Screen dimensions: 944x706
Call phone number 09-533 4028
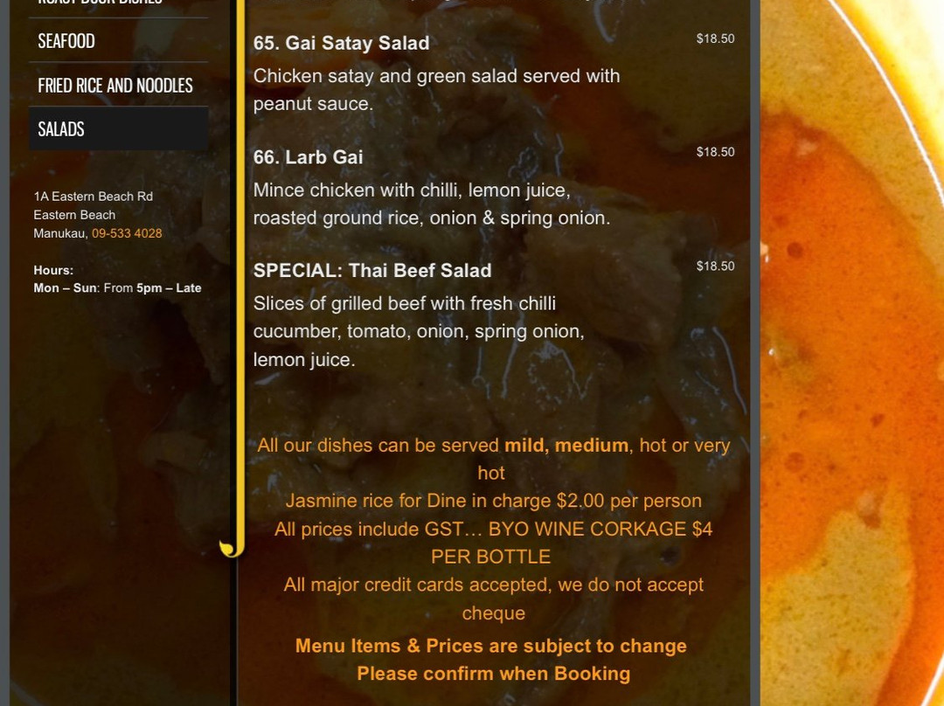pyautogui.click(x=127, y=233)
